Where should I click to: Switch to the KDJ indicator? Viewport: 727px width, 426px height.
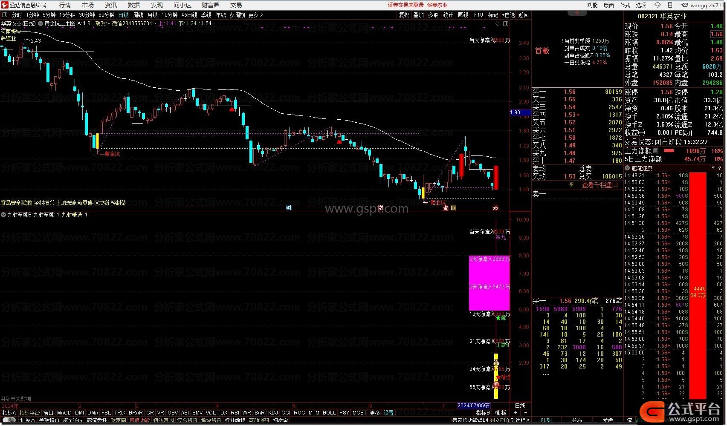tap(273, 413)
